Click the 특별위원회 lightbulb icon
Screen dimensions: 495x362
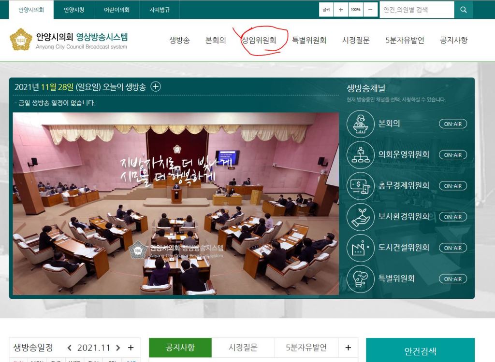click(x=361, y=278)
